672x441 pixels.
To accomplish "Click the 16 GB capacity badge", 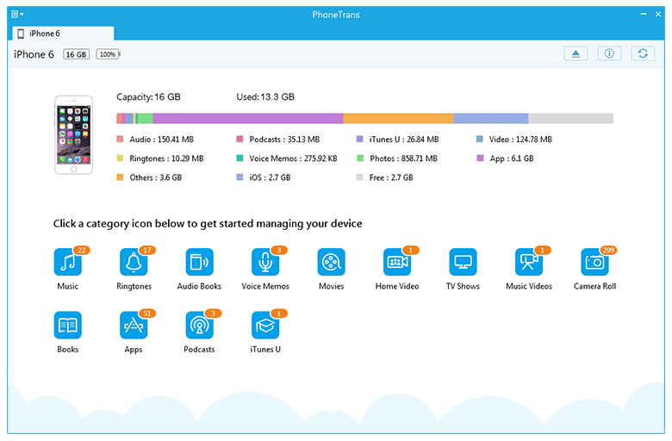I will pyautogui.click(x=77, y=54).
